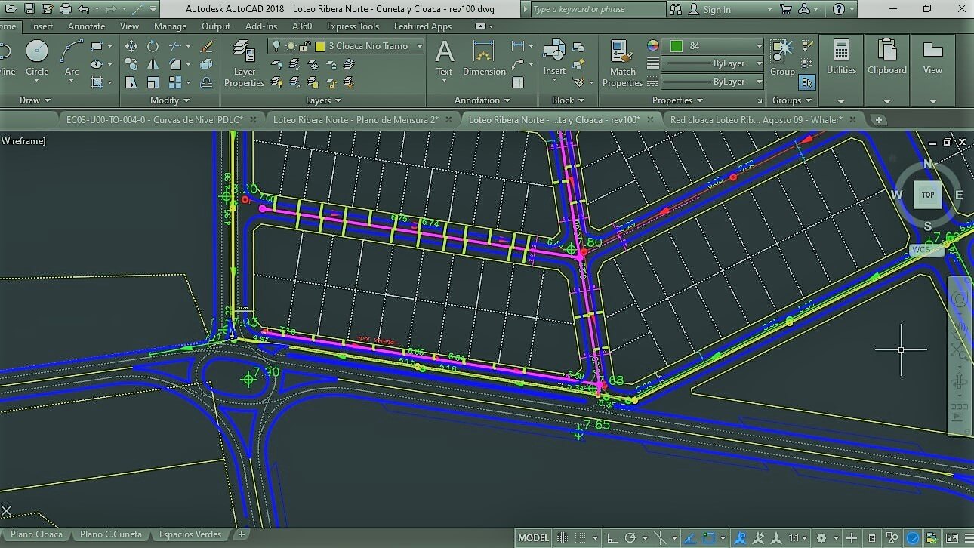Toggle Ortho mode in status bar

coord(612,538)
